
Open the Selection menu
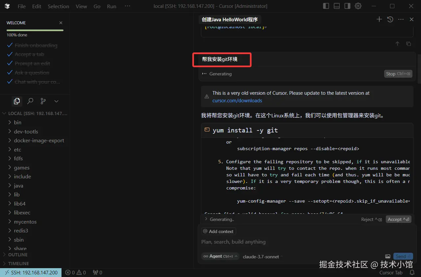tap(58, 6)
